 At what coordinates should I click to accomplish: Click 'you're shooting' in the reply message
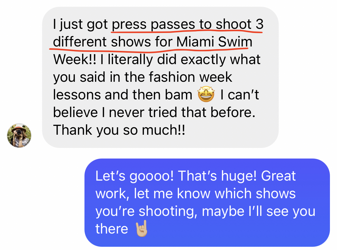point(146,212)
